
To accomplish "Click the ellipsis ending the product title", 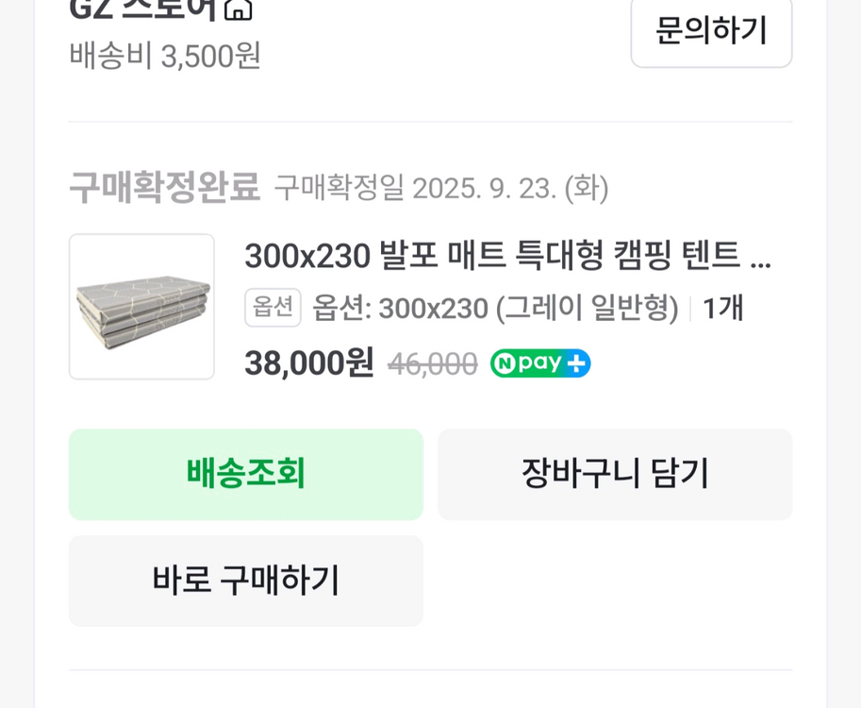I will click(x=760, y=257).
